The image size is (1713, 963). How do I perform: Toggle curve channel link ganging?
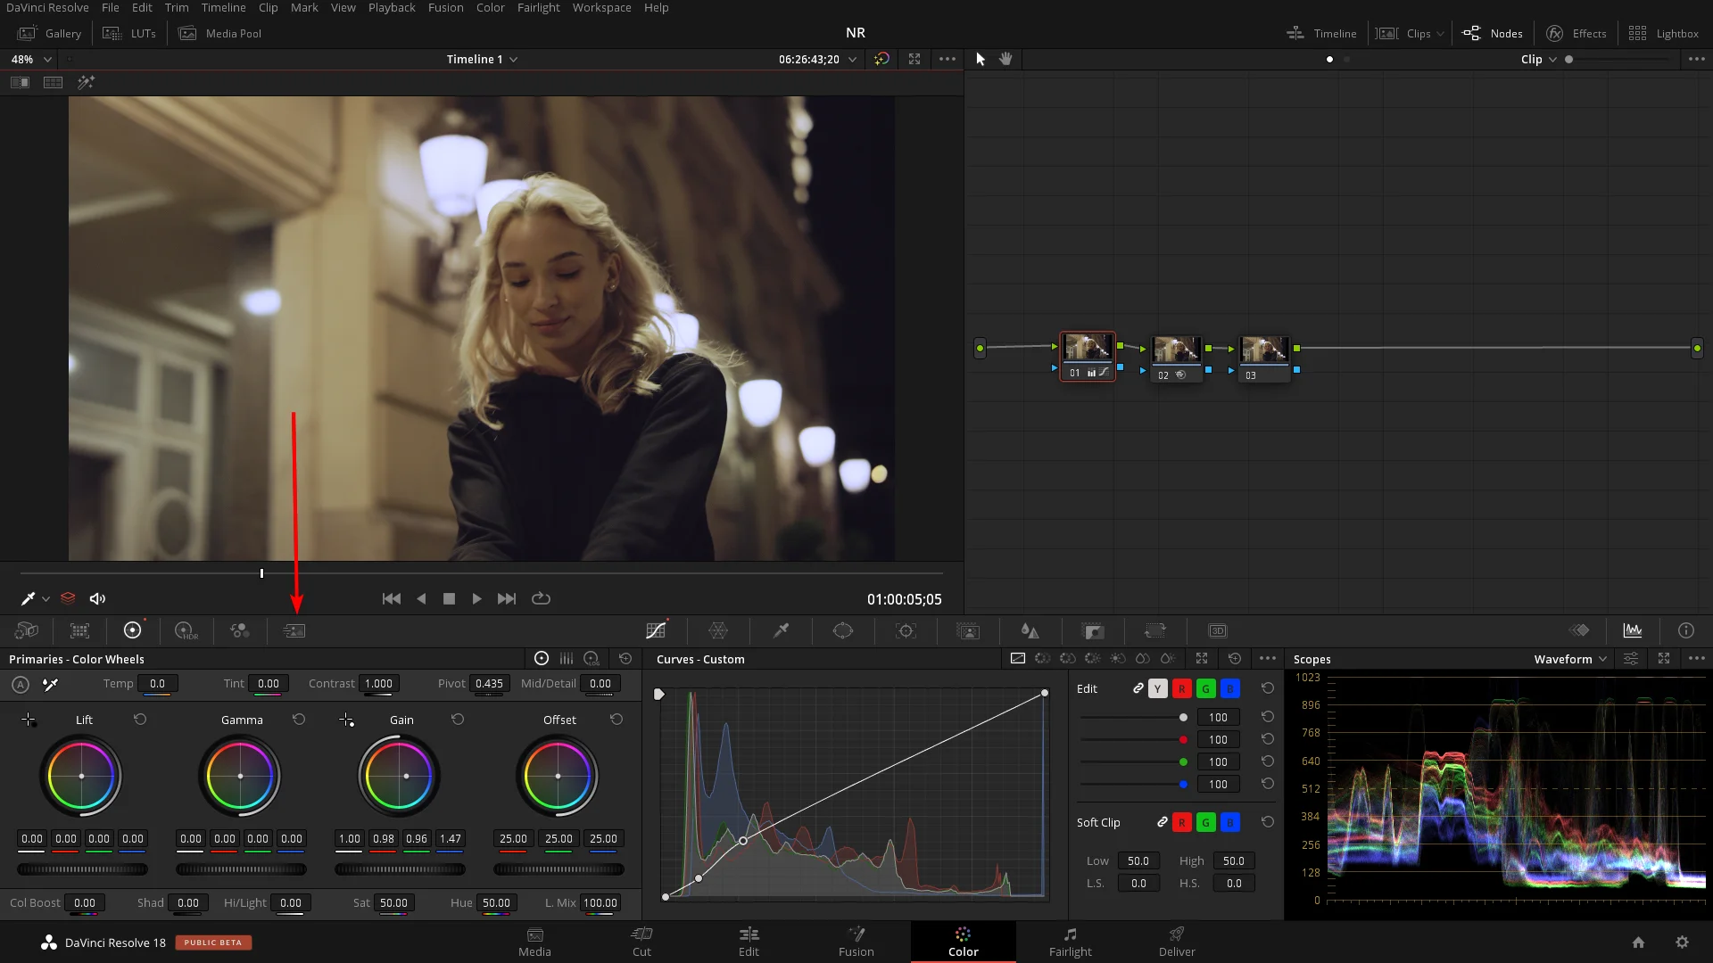1138,688
